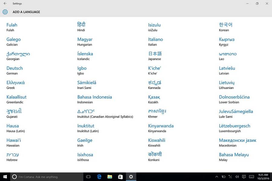
Task: Type in Cortana search box
Action: tap(45, 177)
